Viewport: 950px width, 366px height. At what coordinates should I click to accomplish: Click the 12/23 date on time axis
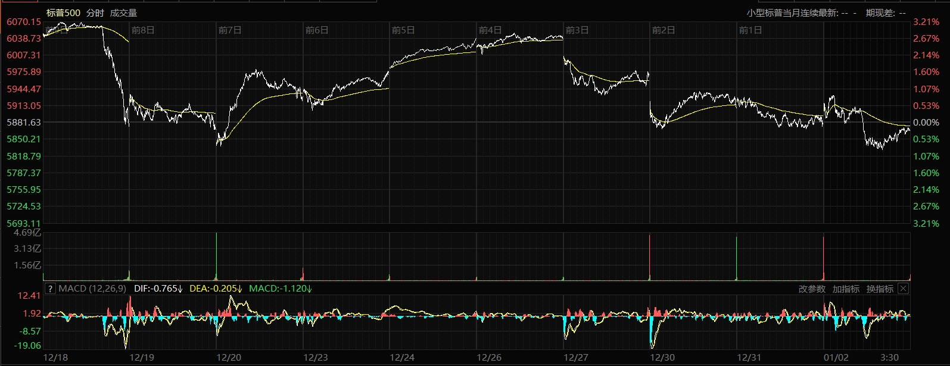pos(316,357)
